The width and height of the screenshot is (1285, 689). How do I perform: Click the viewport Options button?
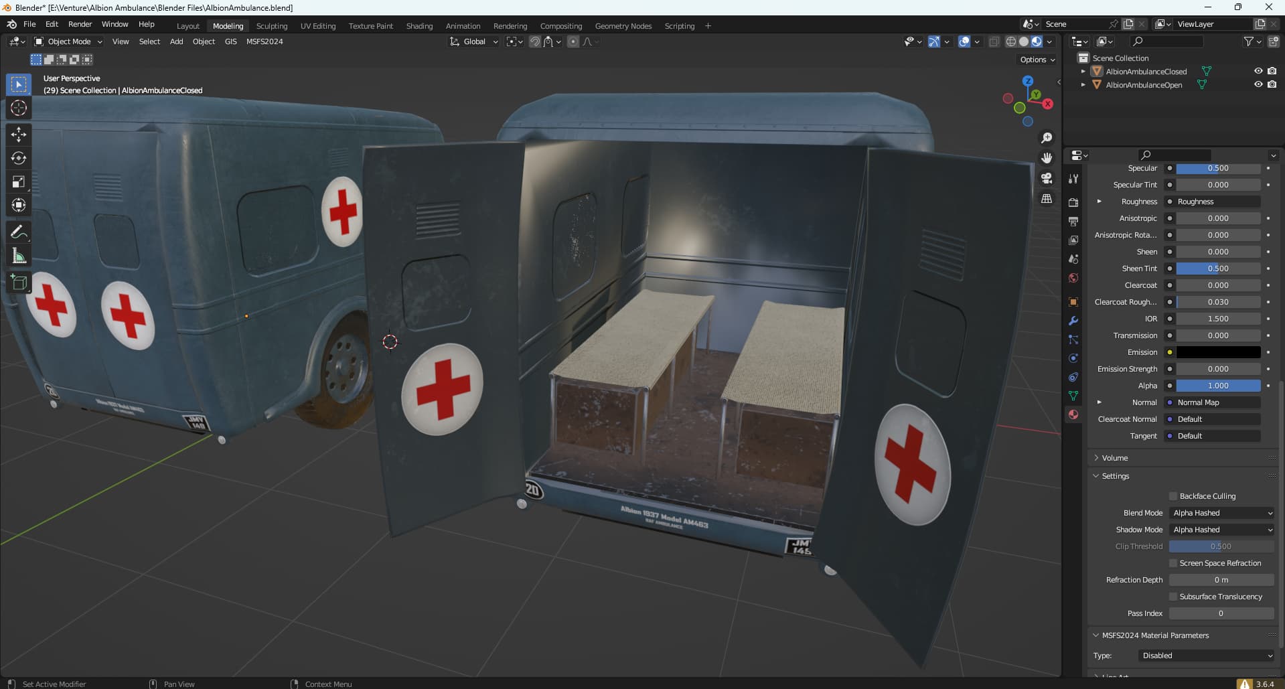tap(1037, 60)
